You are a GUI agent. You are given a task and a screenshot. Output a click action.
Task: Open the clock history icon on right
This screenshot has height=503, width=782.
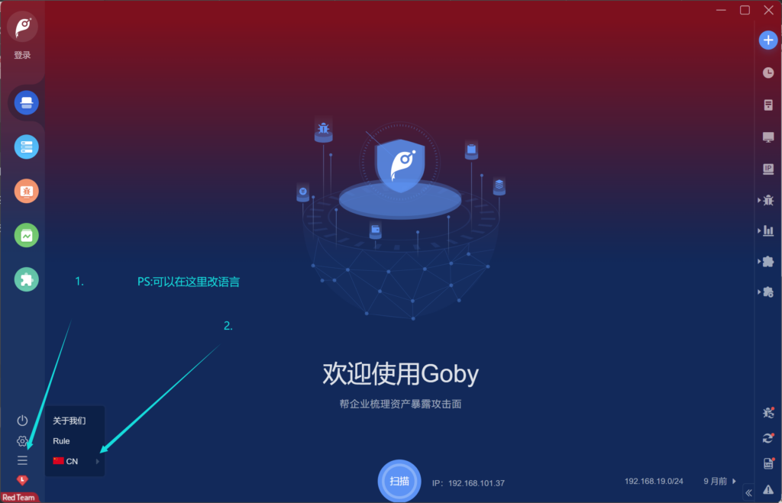point(768,73)
